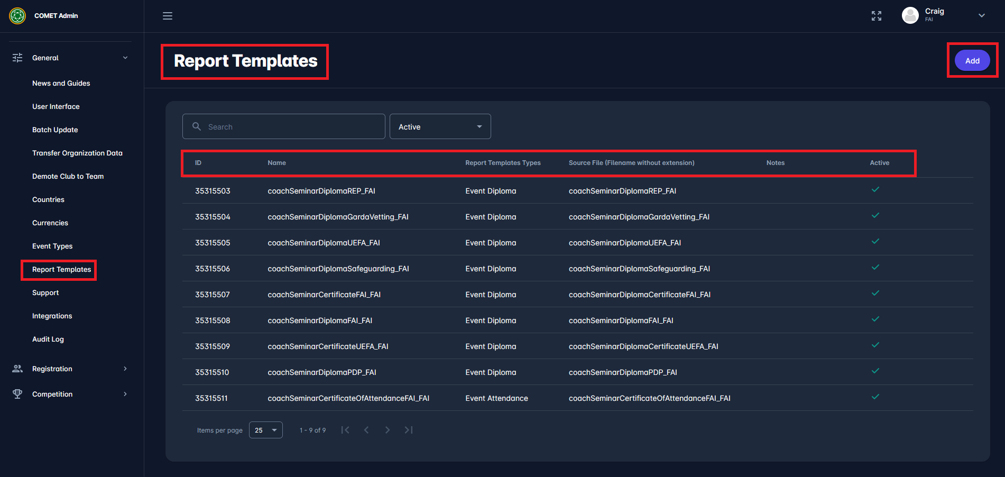Click active checkmark for coachSeminarDiplomaPDP_FAI row
The height and width of the screenshot is (477, 1005).
(x=875, y=371)
